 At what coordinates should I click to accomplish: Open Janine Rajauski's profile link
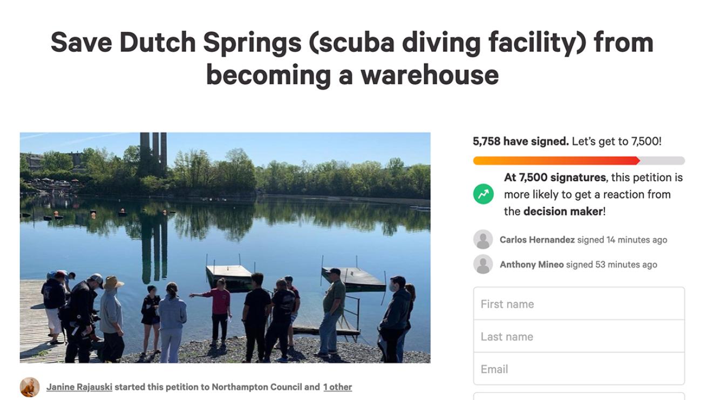[x=79, y=387]
